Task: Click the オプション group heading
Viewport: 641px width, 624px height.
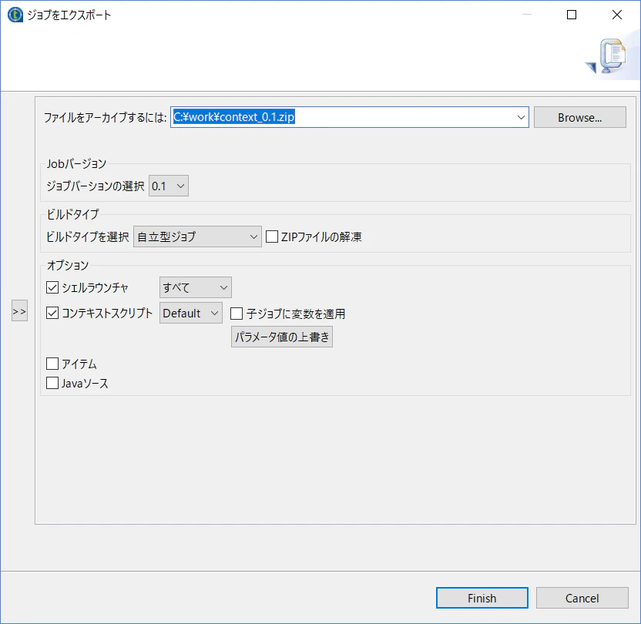Action: (x=68, y=265)
